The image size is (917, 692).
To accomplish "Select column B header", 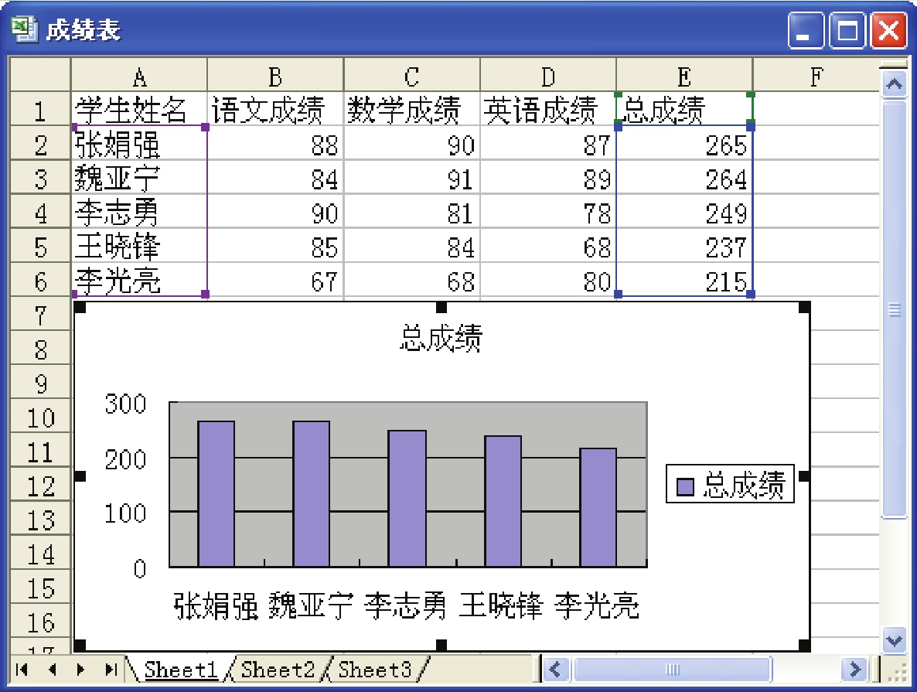I will pos(275,75).
